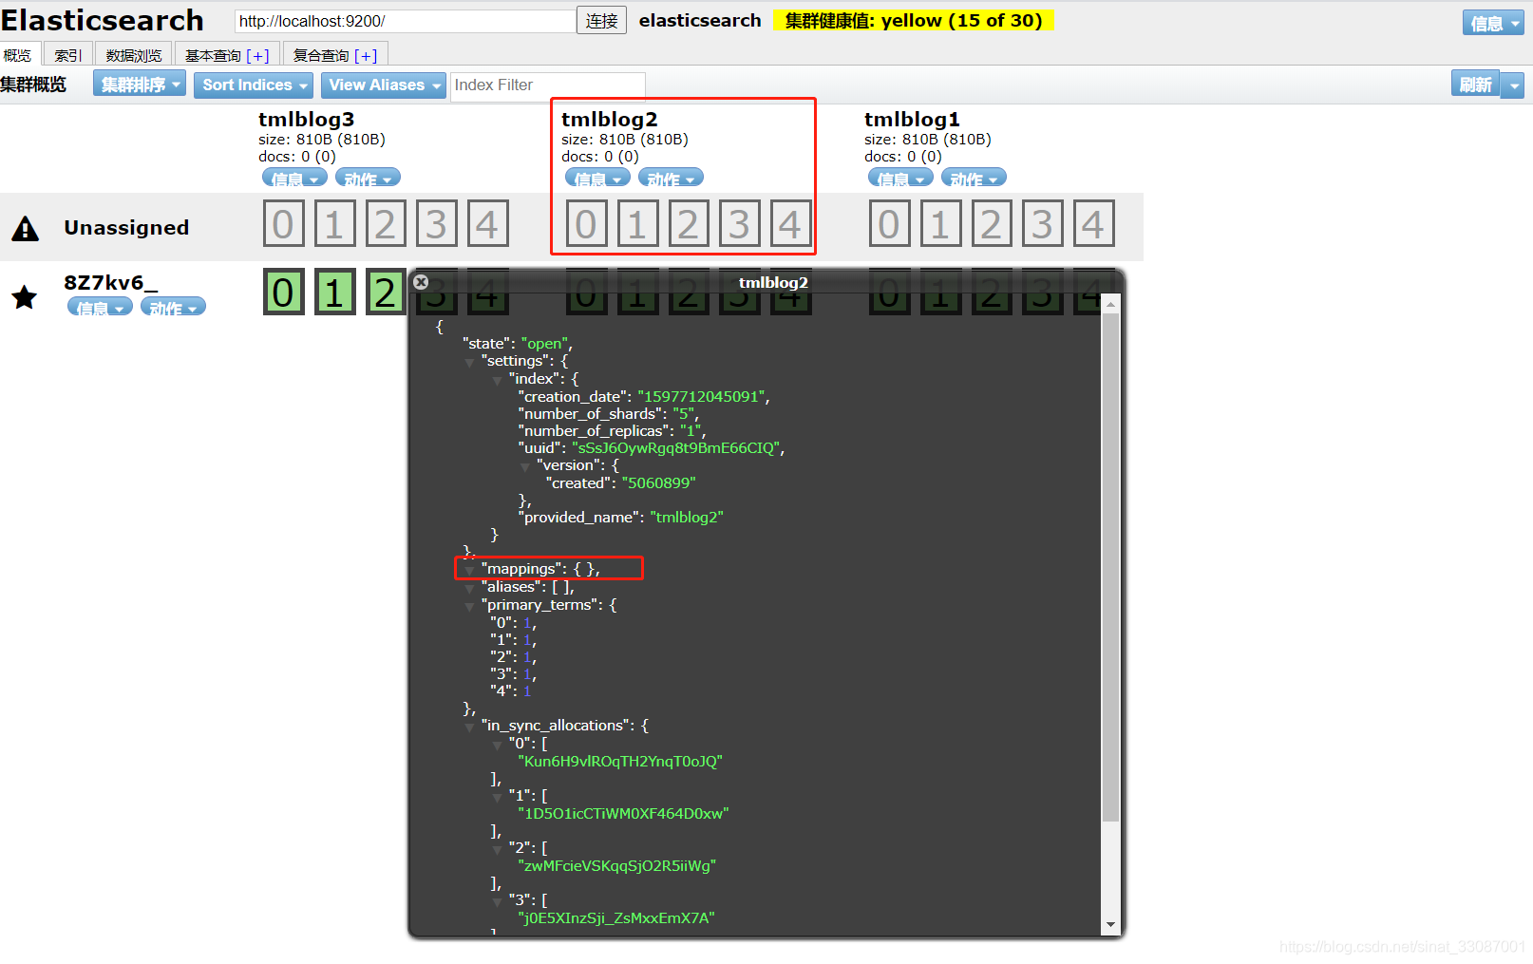Image resolution: width=1533 pixels, height=964 pixels.
Task: Open the refresh interval arrow beside 刷新
Action: (1513, 85)
